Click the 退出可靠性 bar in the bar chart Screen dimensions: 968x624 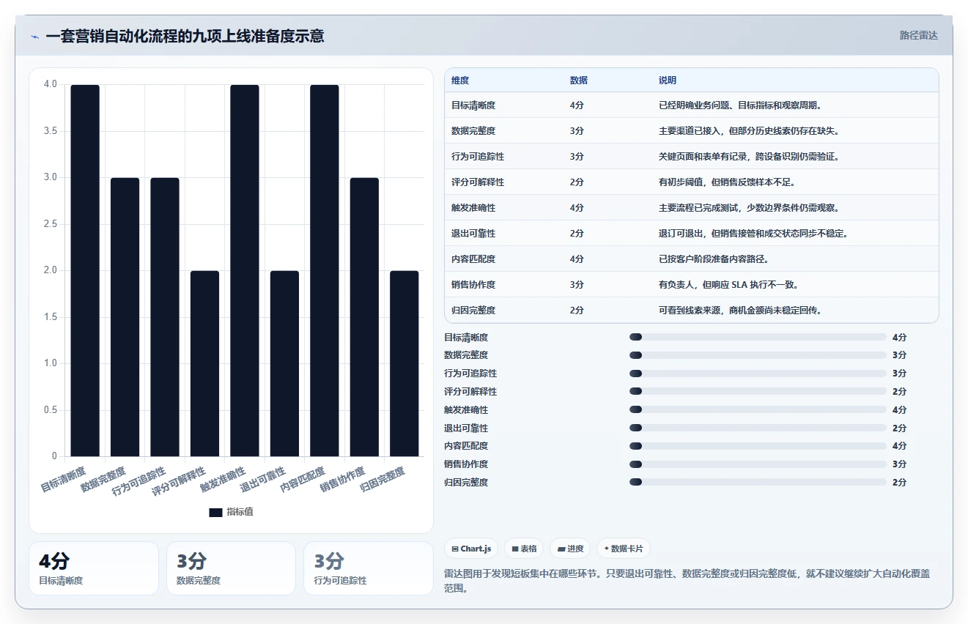(284, 363)
